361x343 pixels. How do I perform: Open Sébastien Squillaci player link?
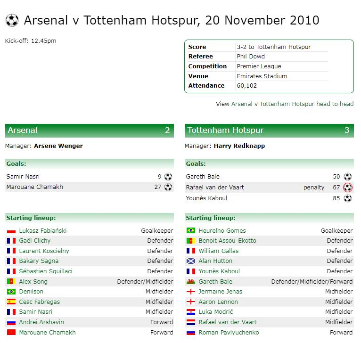(x=46, y=271)
